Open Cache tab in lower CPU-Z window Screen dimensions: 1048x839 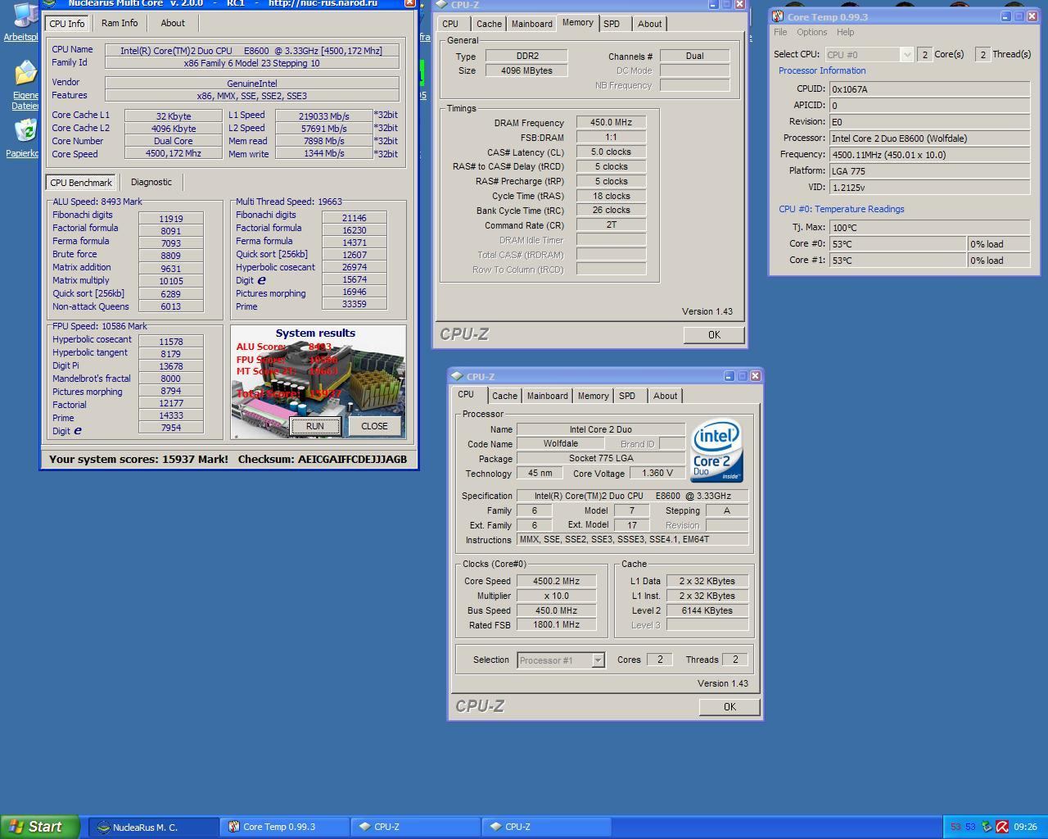505,396
